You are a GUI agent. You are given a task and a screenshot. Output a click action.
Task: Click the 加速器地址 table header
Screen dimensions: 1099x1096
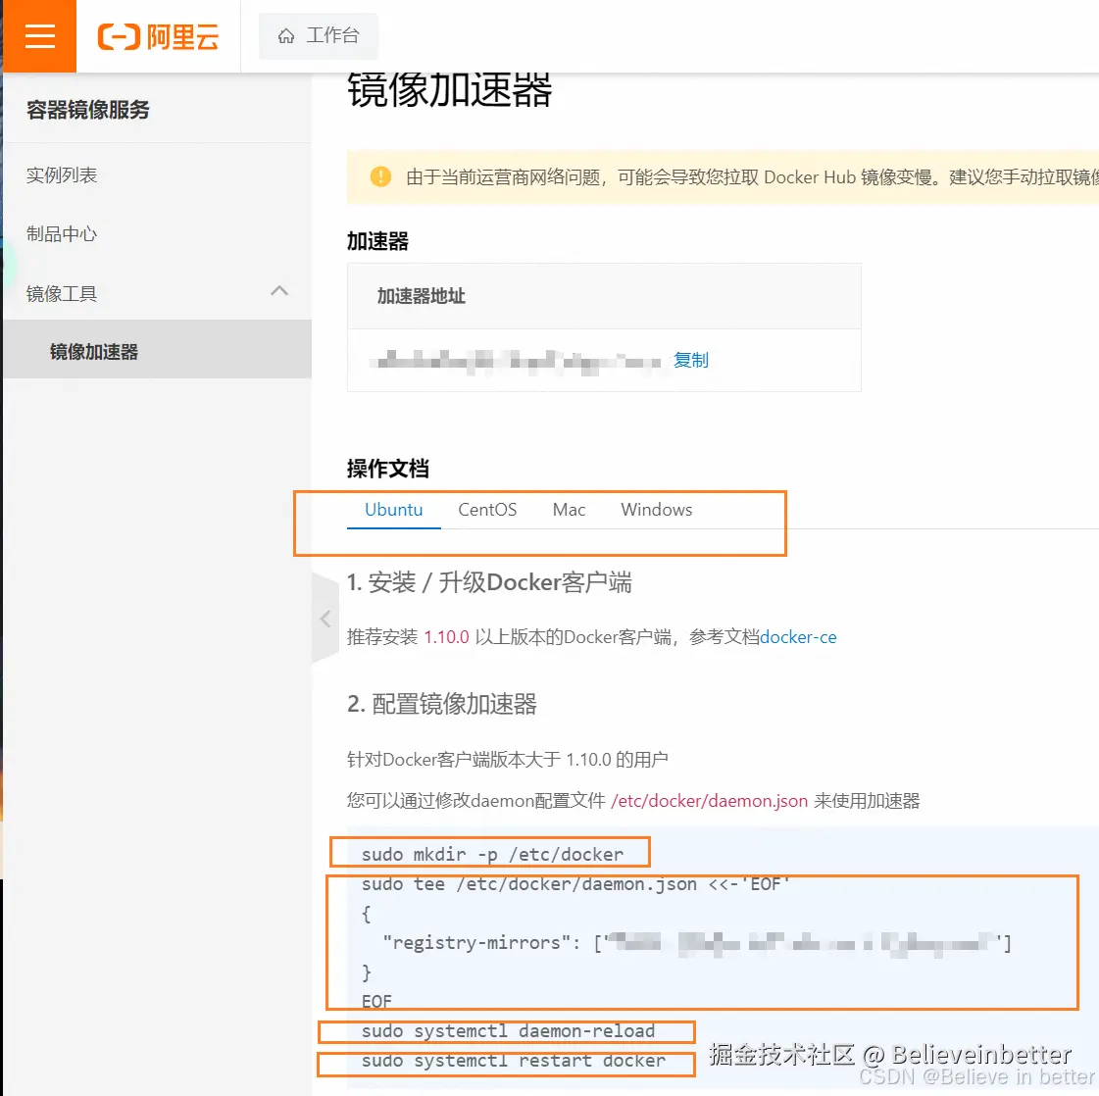tap(422, 296)
